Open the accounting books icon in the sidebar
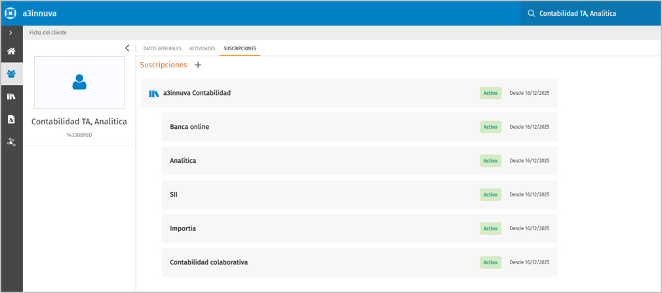Screen dimensions: 662x293 coord(11,96)
